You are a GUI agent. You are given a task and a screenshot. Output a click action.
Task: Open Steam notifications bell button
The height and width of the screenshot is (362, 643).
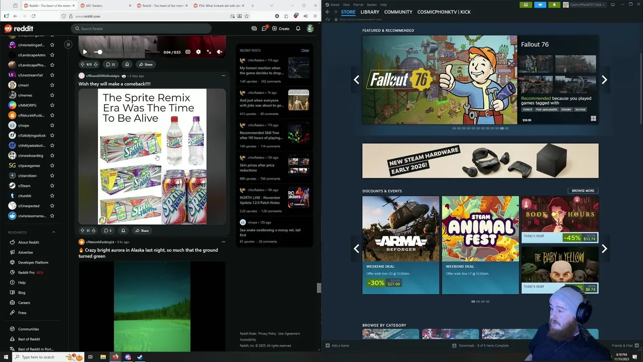pyautogui.click(x=554, y=5)
